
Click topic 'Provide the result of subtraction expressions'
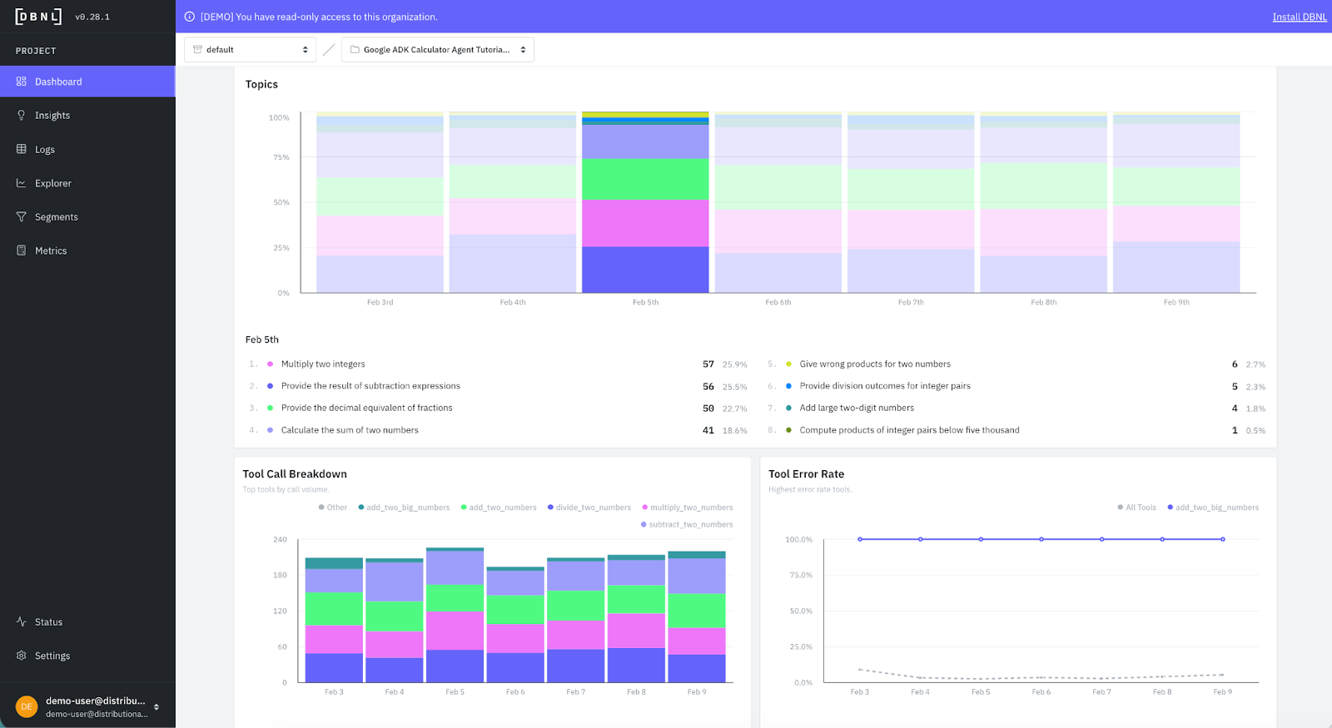(370, 386)
